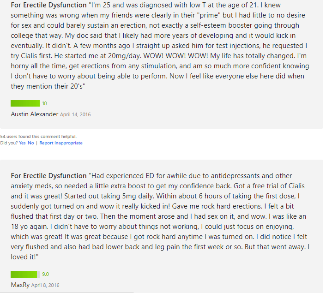Report the comment as inappropriate
The height and width of the screenshot is (293, 326).
61,143
